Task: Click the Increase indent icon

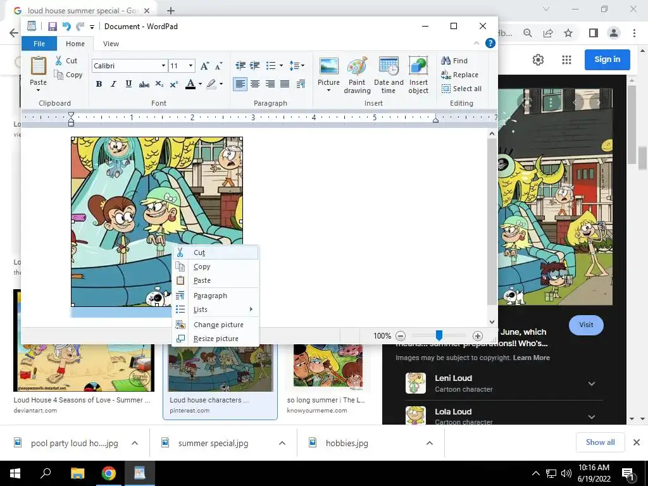Action: [x=255, y=65]
